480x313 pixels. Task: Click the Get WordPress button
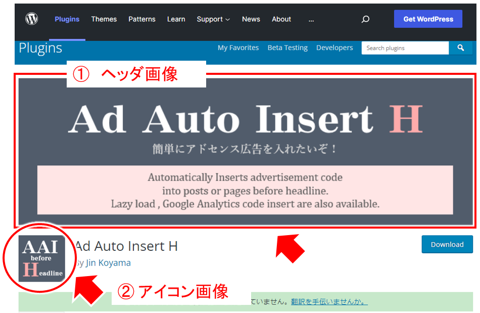coord(428,19)
